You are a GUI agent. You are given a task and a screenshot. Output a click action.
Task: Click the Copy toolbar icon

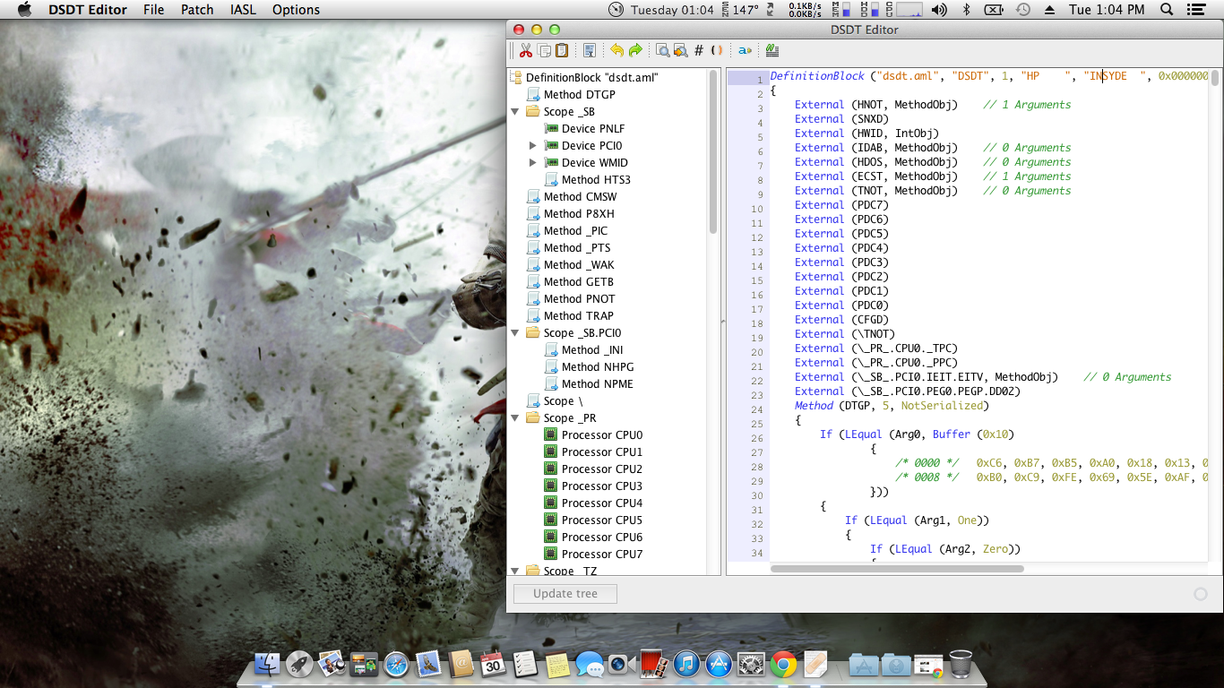pyautogui.click(x=544, y=50)
